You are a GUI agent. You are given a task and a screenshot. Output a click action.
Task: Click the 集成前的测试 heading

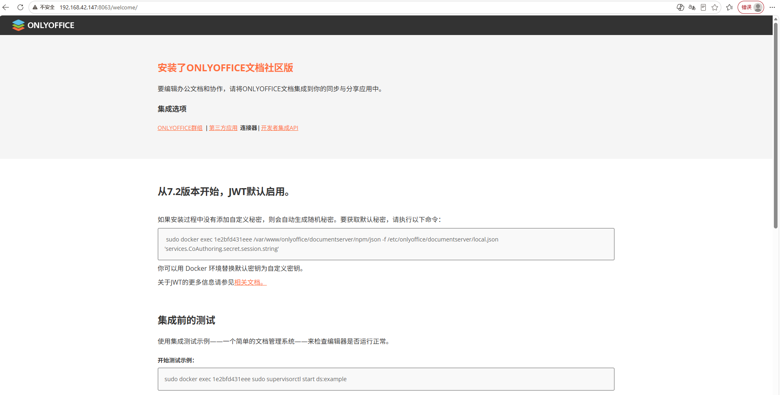click(x=186, y=320)
